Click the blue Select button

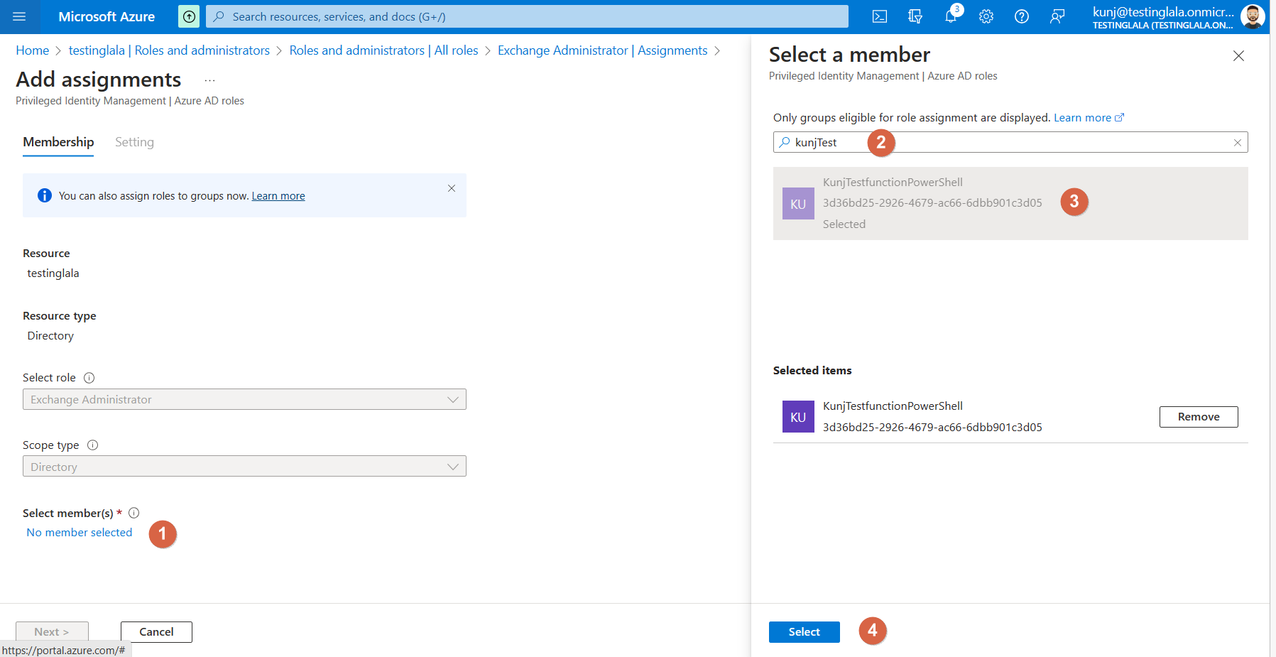[804, 631]
